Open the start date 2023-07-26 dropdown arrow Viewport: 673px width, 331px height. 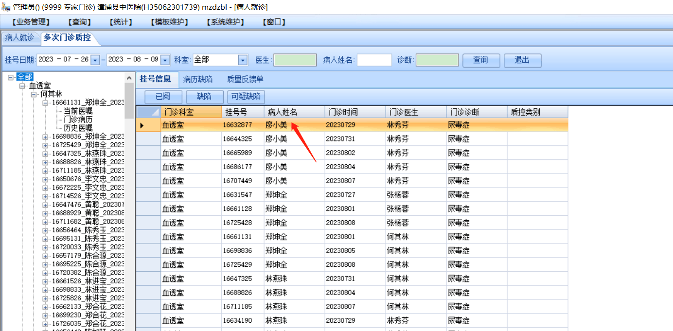pyautogui.click(x=95, y=60)
